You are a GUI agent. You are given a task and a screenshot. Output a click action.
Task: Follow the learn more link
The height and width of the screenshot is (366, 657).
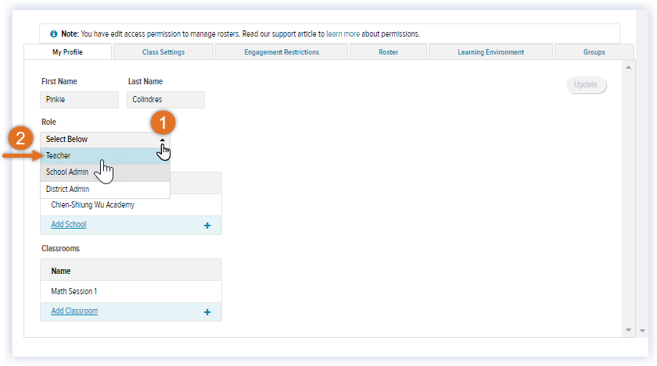[x=343, y=34]
